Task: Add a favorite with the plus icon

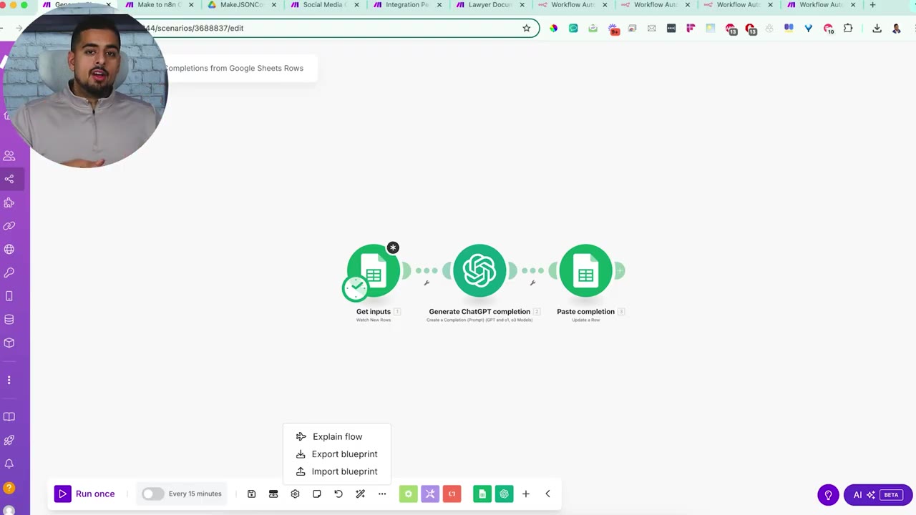Action: pos(526,494)
